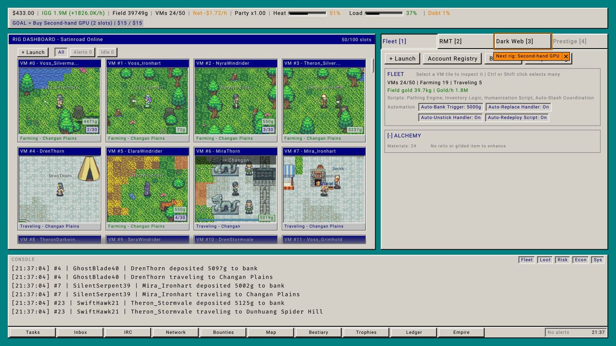Toggle the Auto-Unstick Handler setting
Image resolution: width=616 pixels, height=346 pixels.
tap(451, 117)
